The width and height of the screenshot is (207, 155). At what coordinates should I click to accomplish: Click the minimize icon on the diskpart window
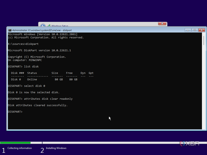[x=188, y=30]
